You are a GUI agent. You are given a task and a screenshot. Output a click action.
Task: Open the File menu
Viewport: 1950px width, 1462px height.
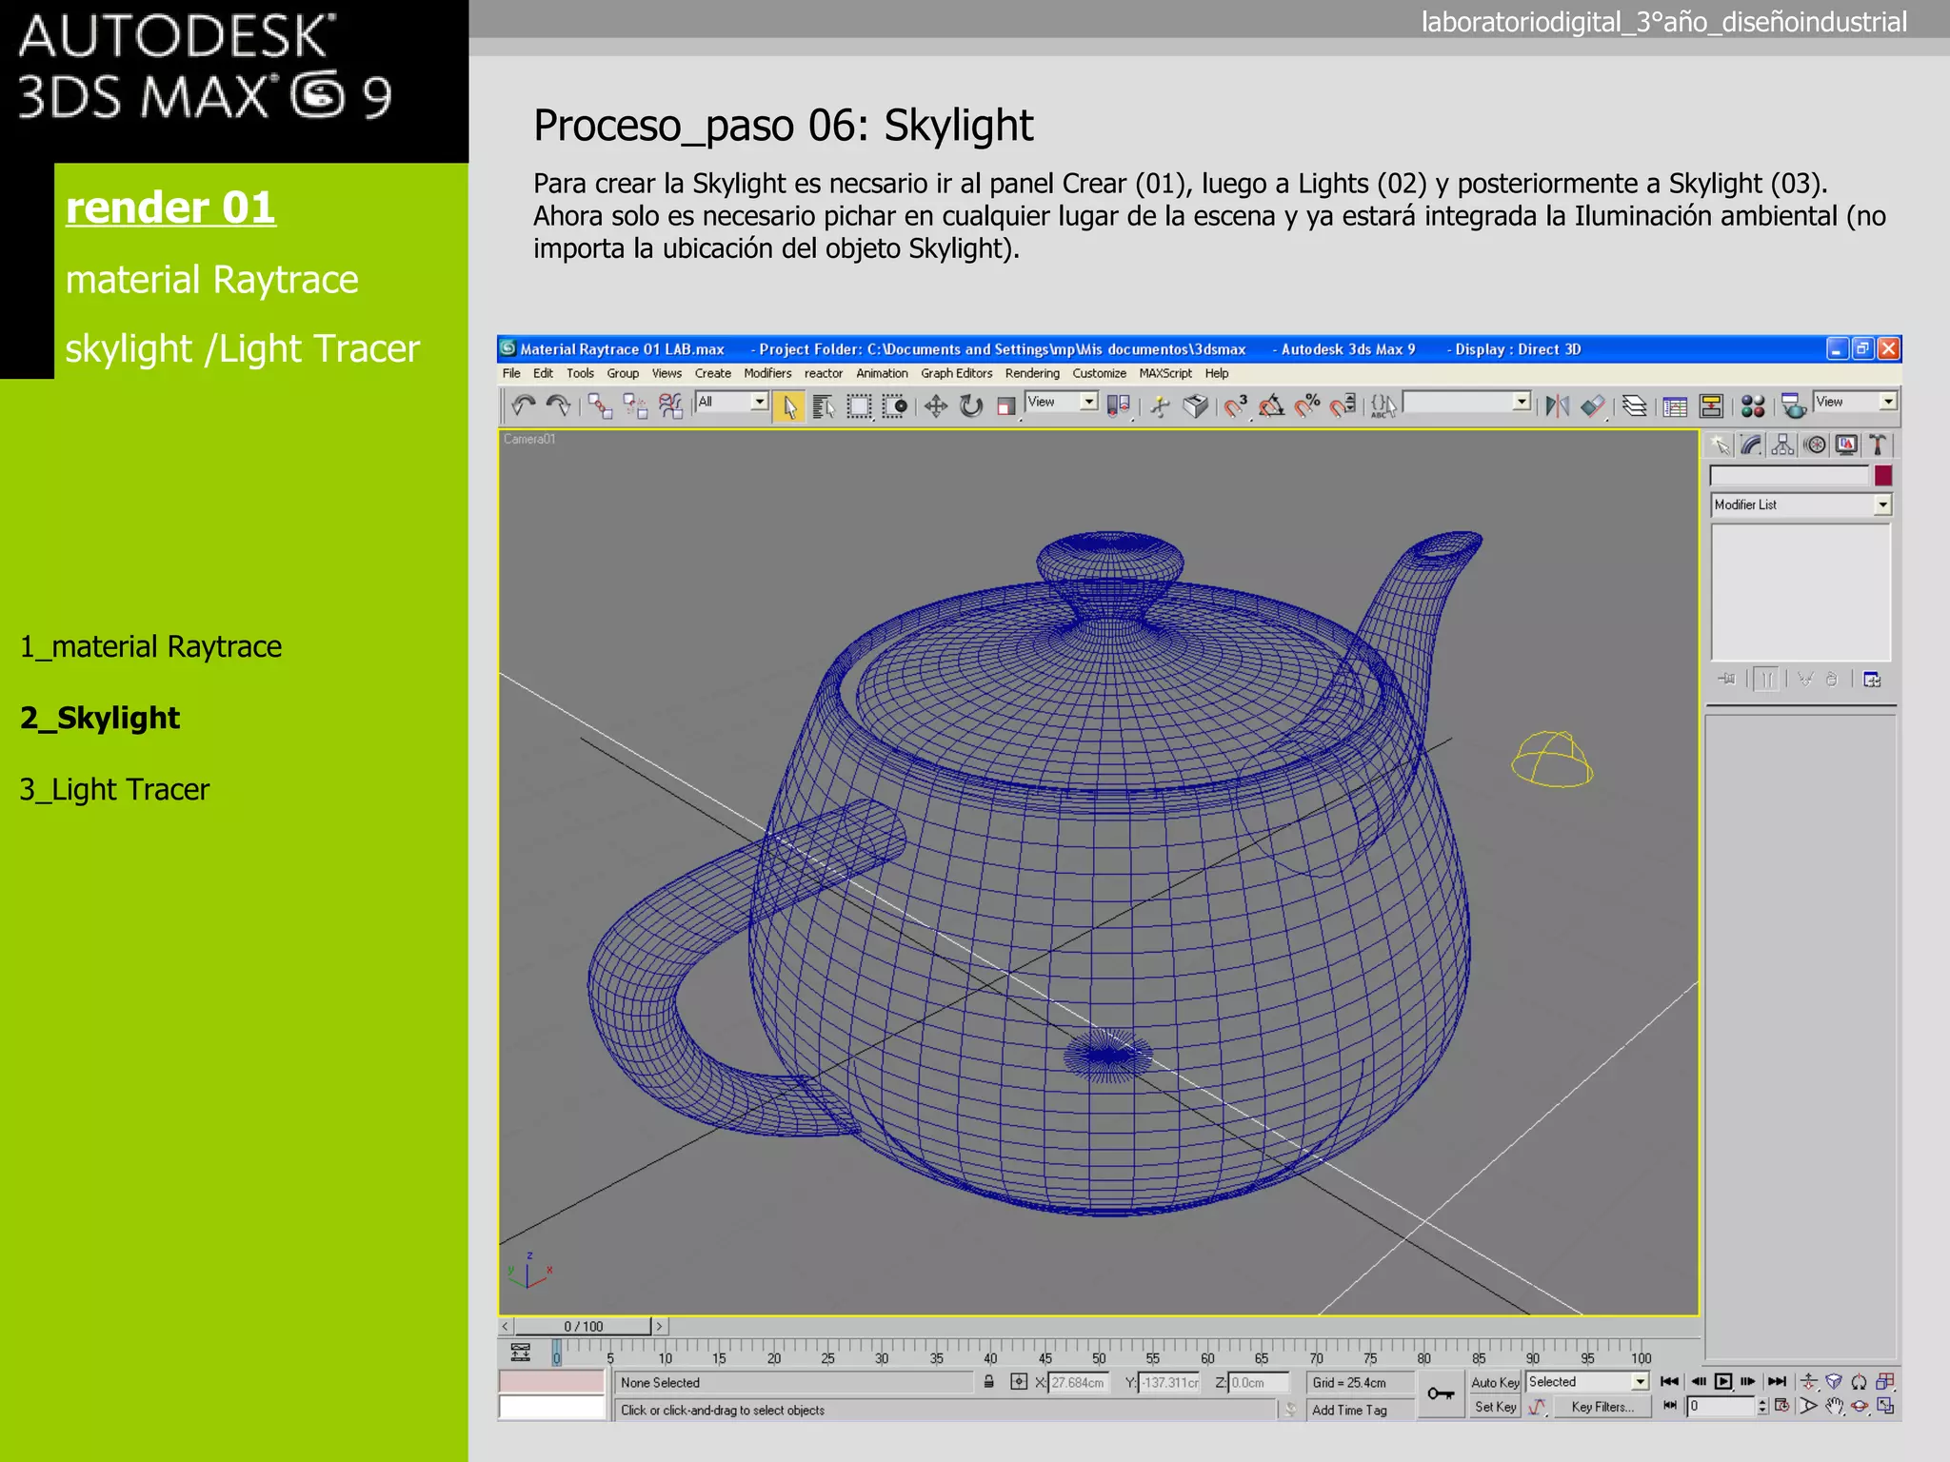(511, 374)
